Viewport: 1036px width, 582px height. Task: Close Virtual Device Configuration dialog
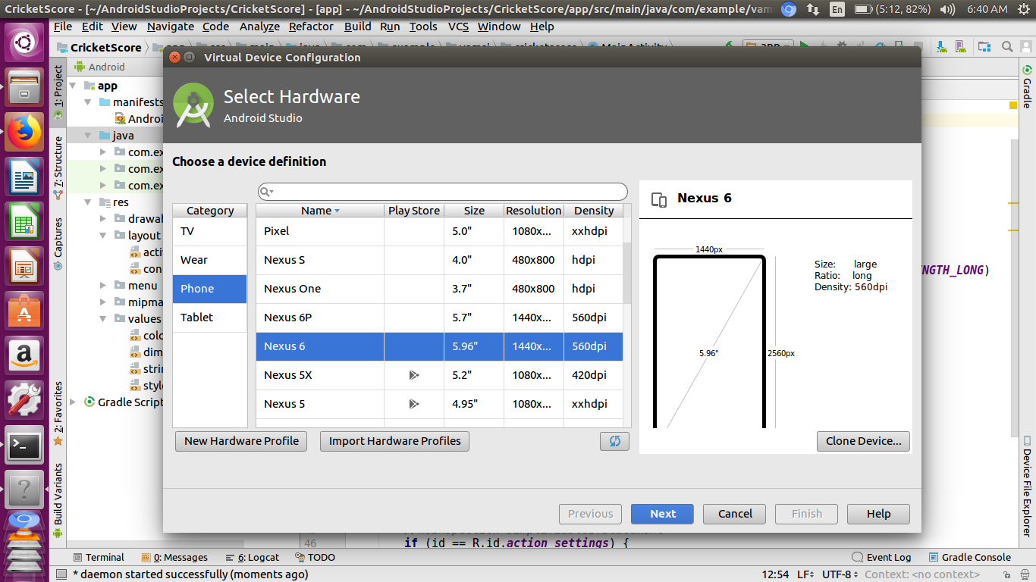pos(174,58)
